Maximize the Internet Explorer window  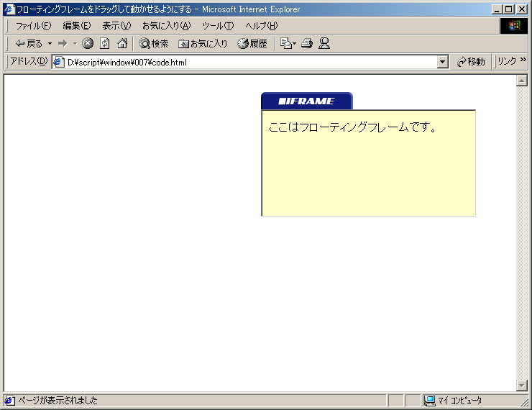(508, 9)
